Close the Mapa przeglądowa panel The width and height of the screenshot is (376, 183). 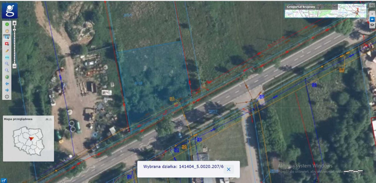point(51,119)
